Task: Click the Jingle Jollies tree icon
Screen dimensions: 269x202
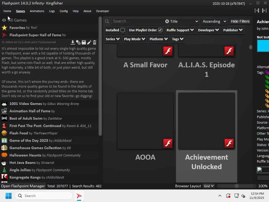Action: [x=4, y=170]
